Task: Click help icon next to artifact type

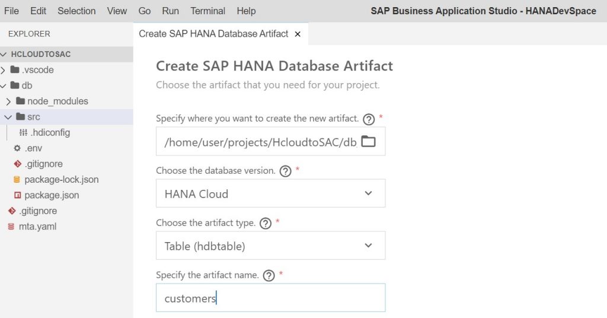Action: click(265, 224)
